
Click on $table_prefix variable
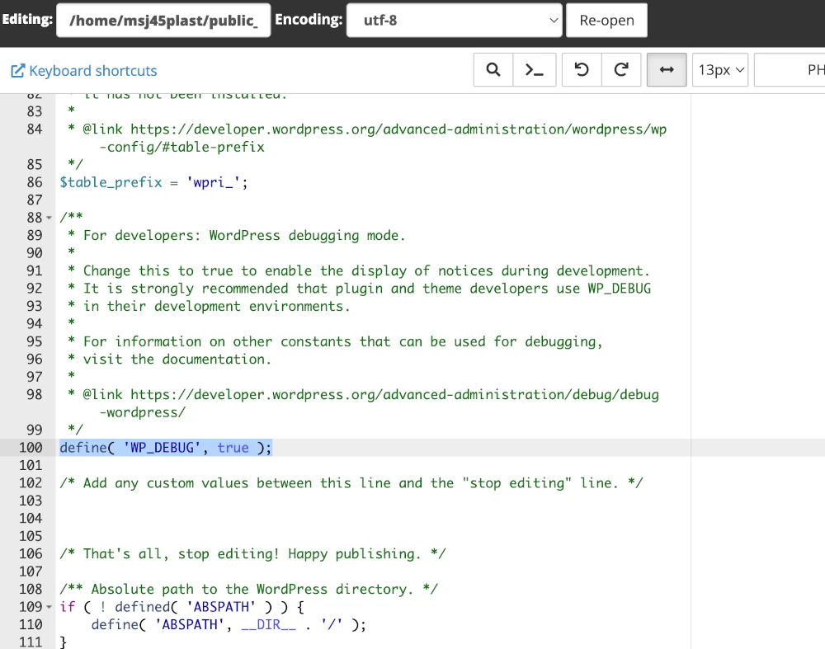111,182
